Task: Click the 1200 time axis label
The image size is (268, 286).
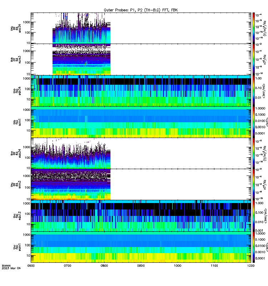Action: point(251,266)
